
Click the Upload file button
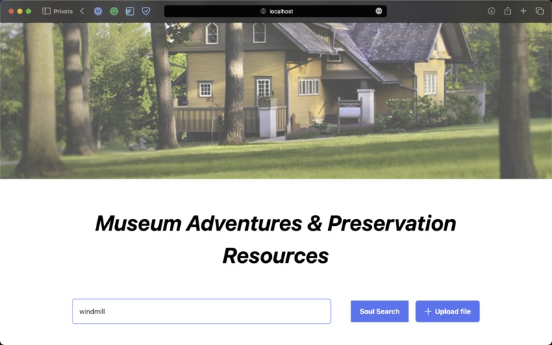[x=447, y=311]
